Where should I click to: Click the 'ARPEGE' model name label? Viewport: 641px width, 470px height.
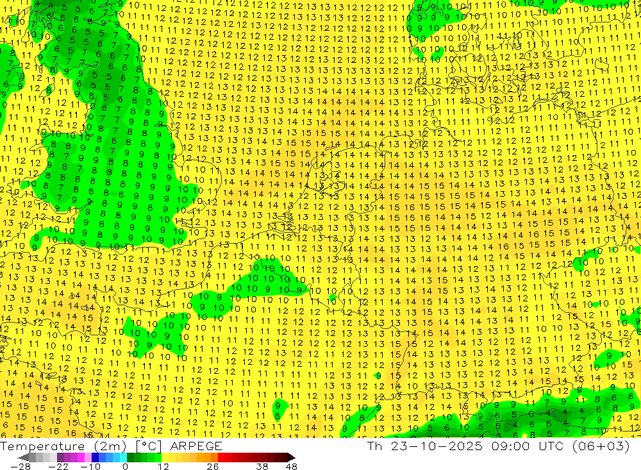click(x=196, y=446)
